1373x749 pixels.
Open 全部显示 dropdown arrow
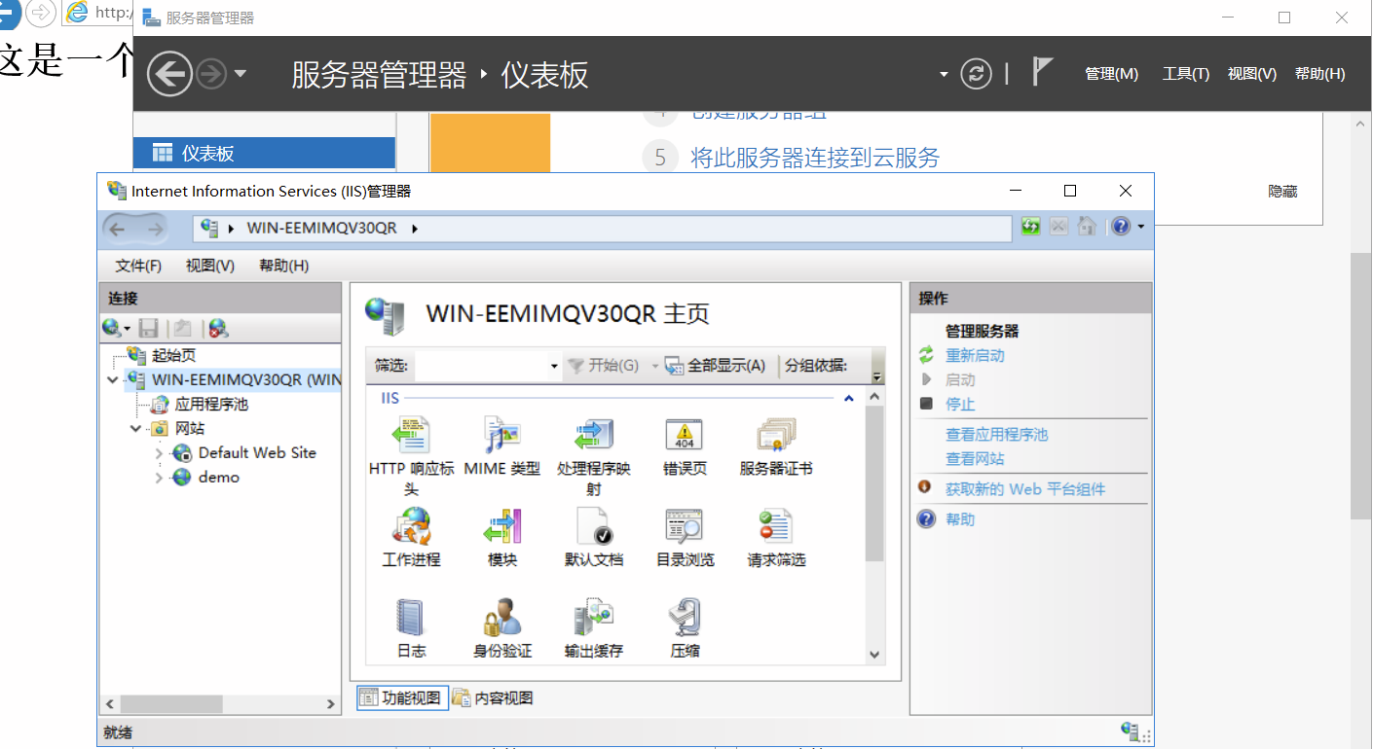(x=655, y=367)
